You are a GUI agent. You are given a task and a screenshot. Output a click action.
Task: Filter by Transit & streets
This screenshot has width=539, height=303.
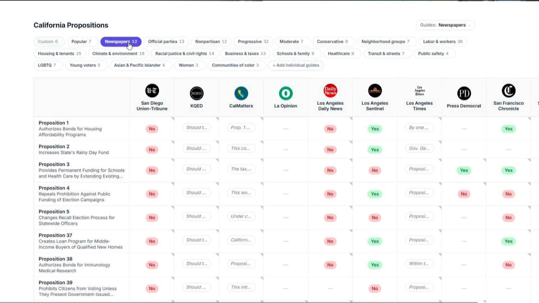pos(387,54)
